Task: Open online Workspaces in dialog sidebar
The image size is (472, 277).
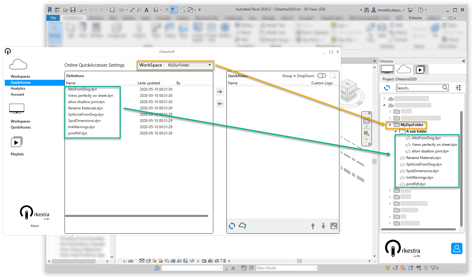Action: point(20,76)
